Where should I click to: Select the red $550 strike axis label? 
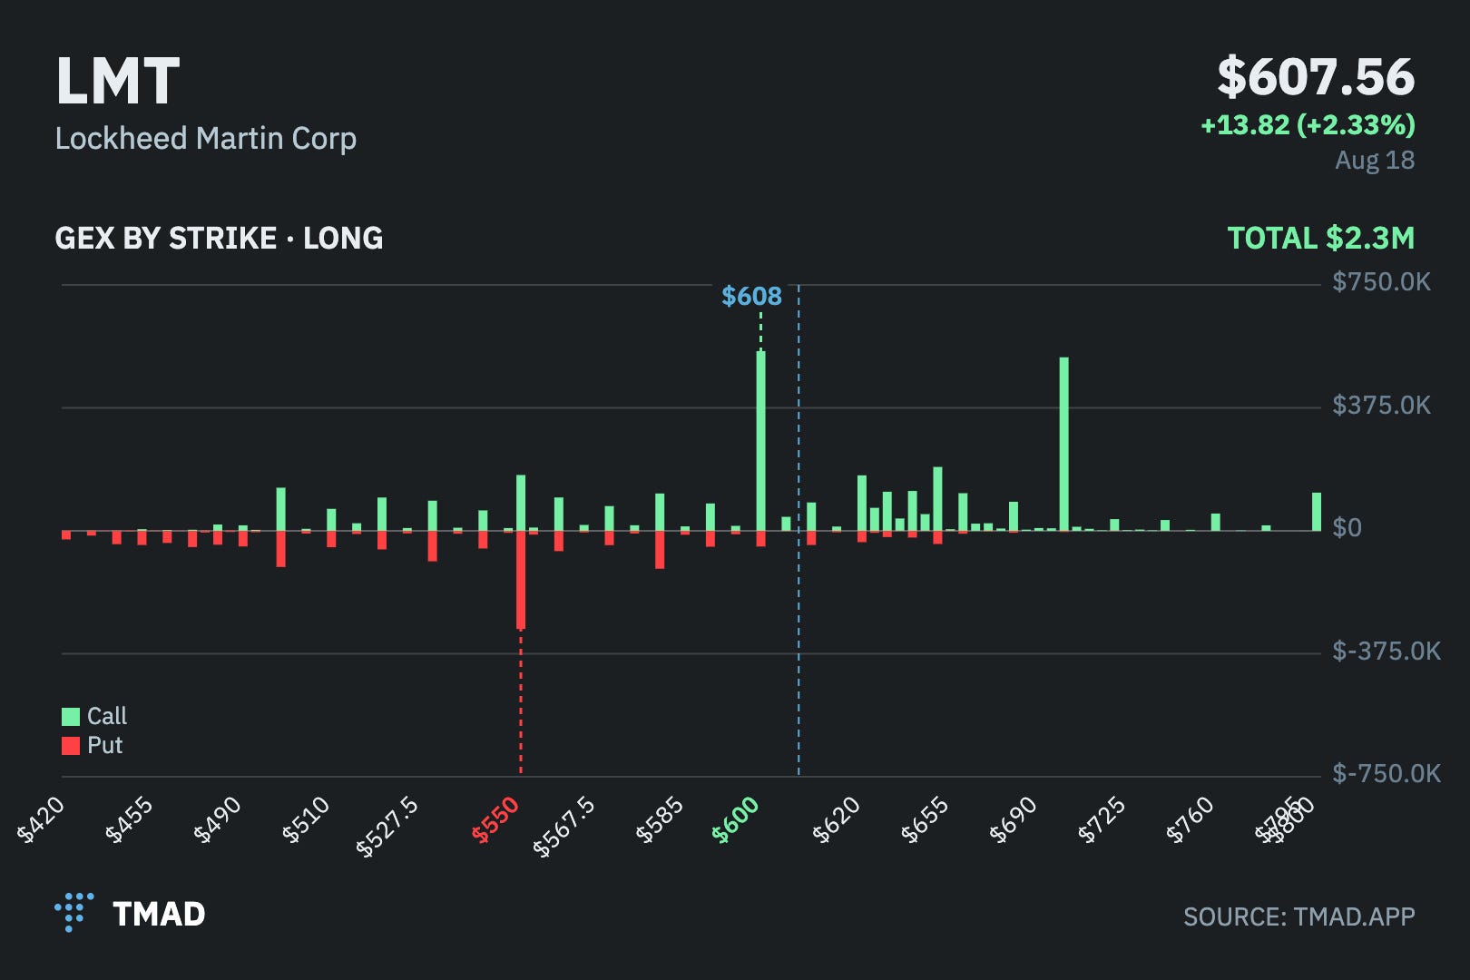(495, 819)
